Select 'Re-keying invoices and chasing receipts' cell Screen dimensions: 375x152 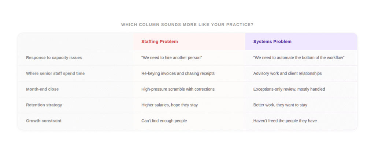pos(178,73)
